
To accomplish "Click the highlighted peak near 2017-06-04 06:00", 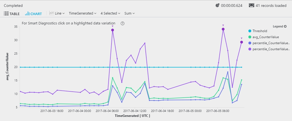I will (113, 30).
